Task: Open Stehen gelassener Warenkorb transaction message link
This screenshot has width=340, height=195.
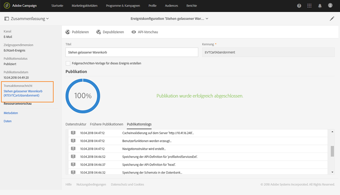Action: tap(23, 93)
